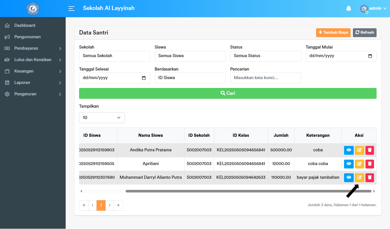
Task: View Muhammad Darryl Alianto Putra's details
Action: pyautogui.click(x=349, y=178)
